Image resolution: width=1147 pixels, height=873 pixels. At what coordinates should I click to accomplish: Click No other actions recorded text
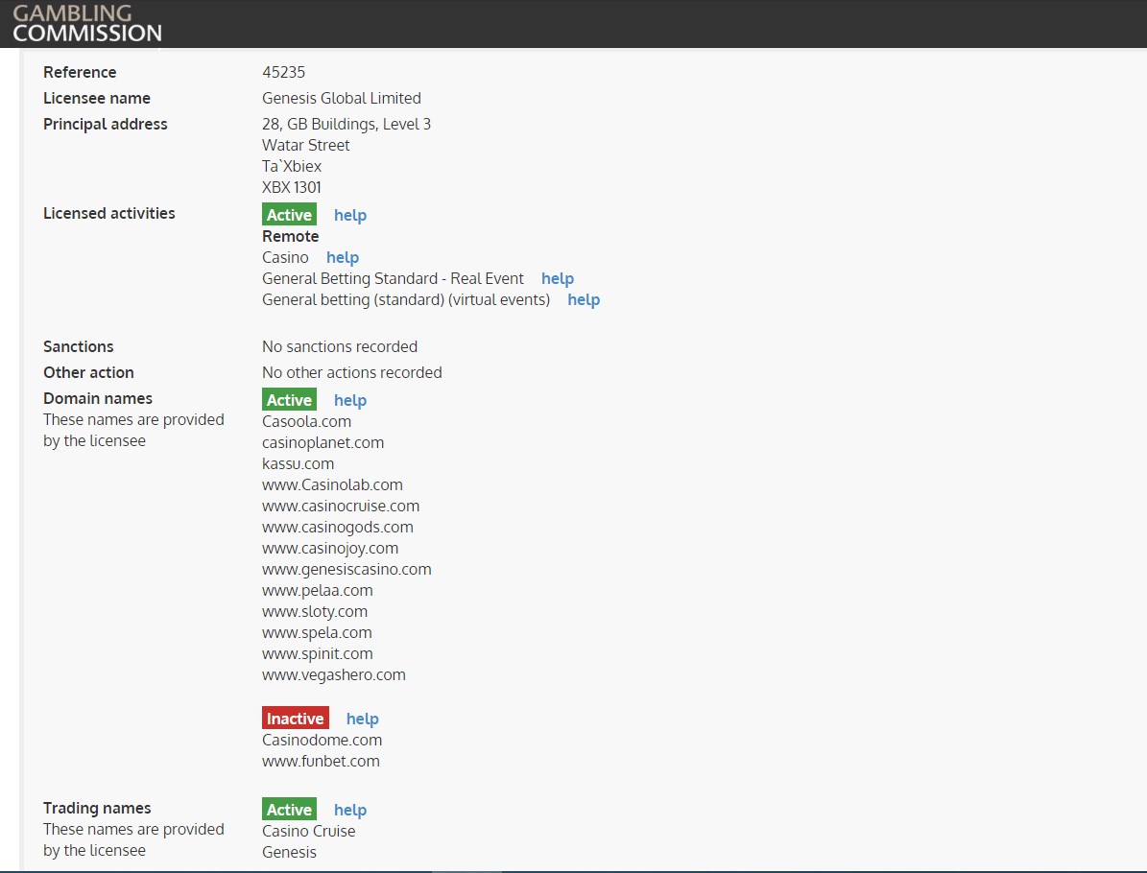[x=352, y=373]
